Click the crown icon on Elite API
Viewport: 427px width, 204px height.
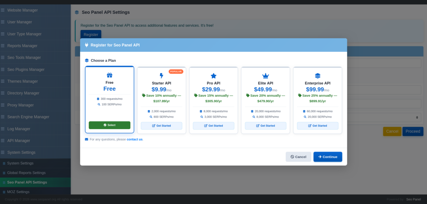click(265, 76)
